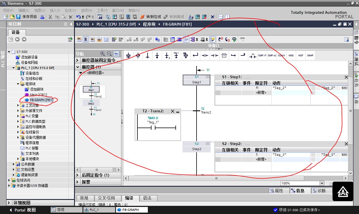Click 总览 taskbar button
Image resolution: width=359 pixels, height=214 pixels.
click(66, 210)
